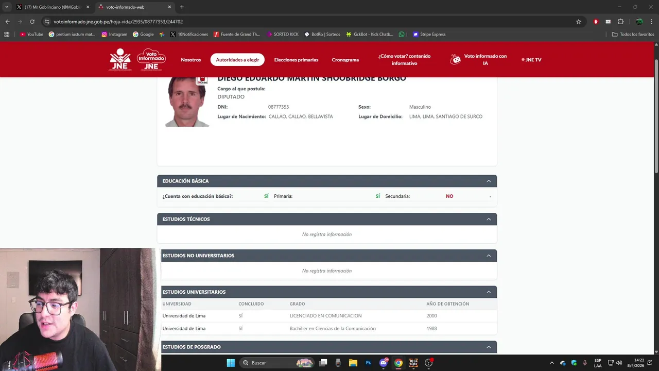The height and width of the screenshot is (371, 659).
Task: Open Photoshop from the taskbar
Action: [368, 363]
